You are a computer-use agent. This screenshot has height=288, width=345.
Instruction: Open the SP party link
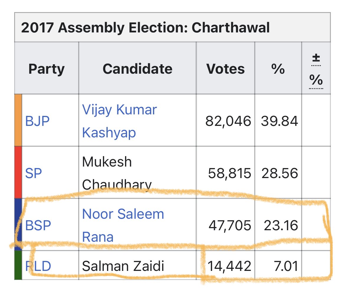(33, 173)
